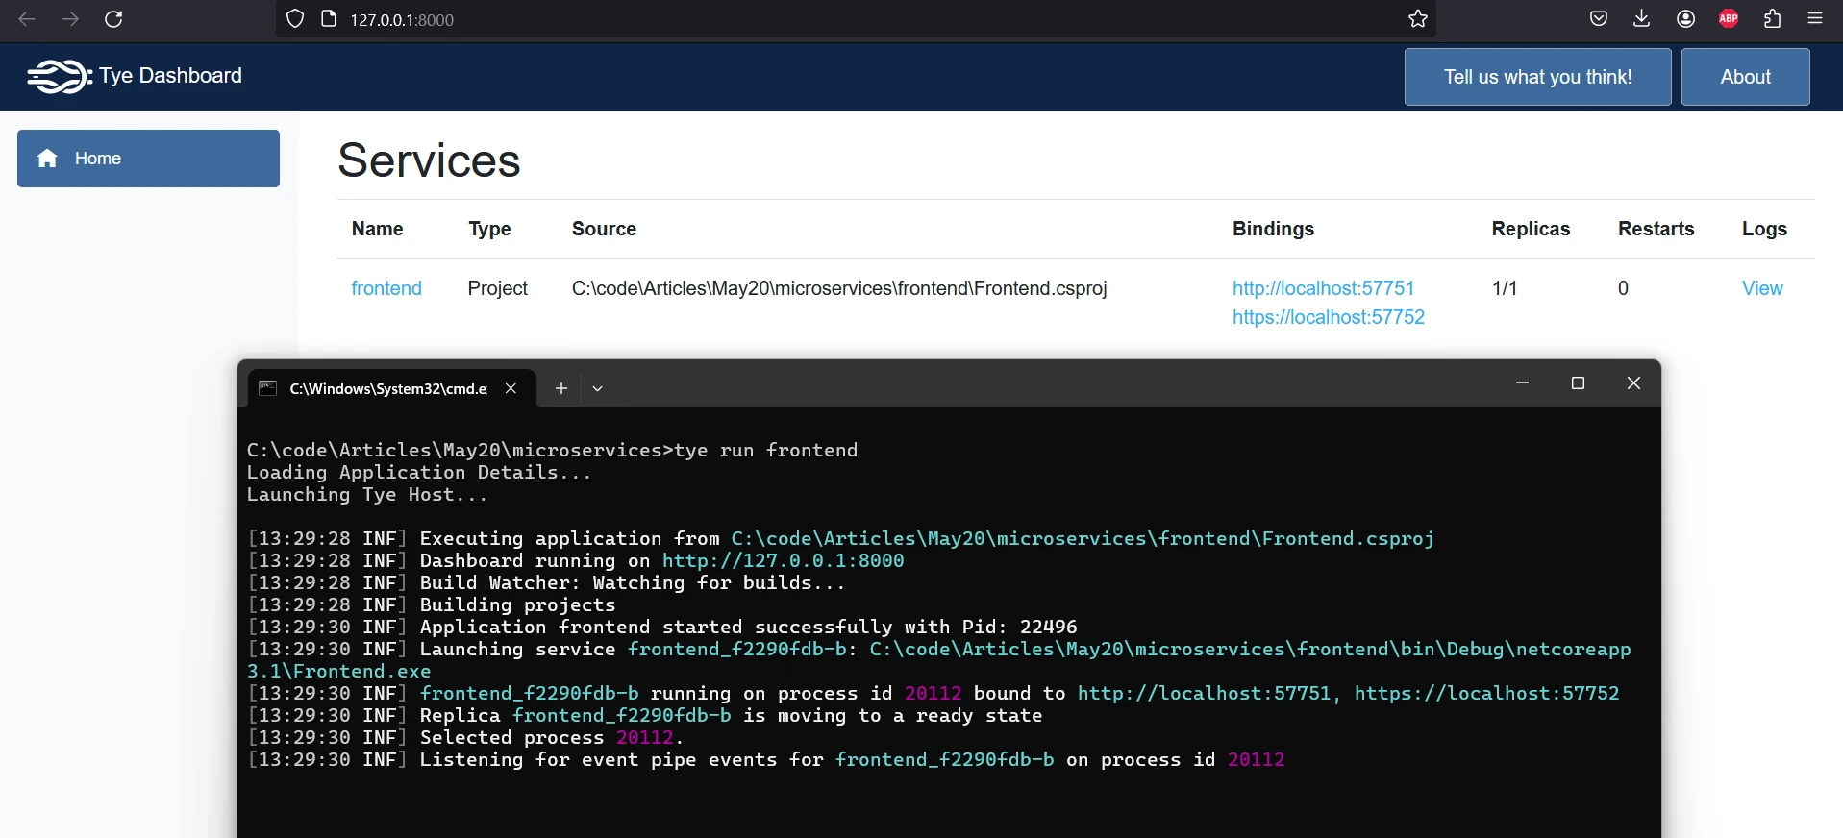Click 'Launching Tye Host...' terminal line

coord(367,494)
